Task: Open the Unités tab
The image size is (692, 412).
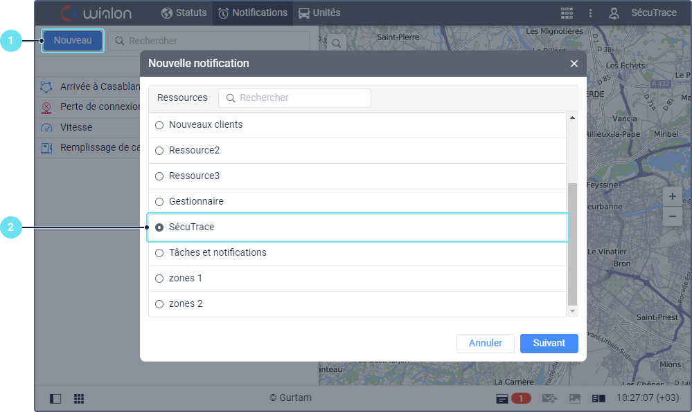Action: click(x=319, y=12)
